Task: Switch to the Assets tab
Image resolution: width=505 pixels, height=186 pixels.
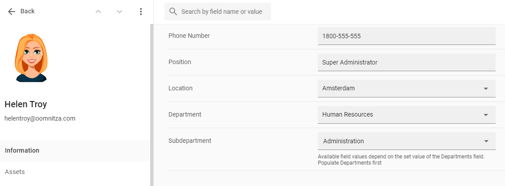Action: coord(15,172)
